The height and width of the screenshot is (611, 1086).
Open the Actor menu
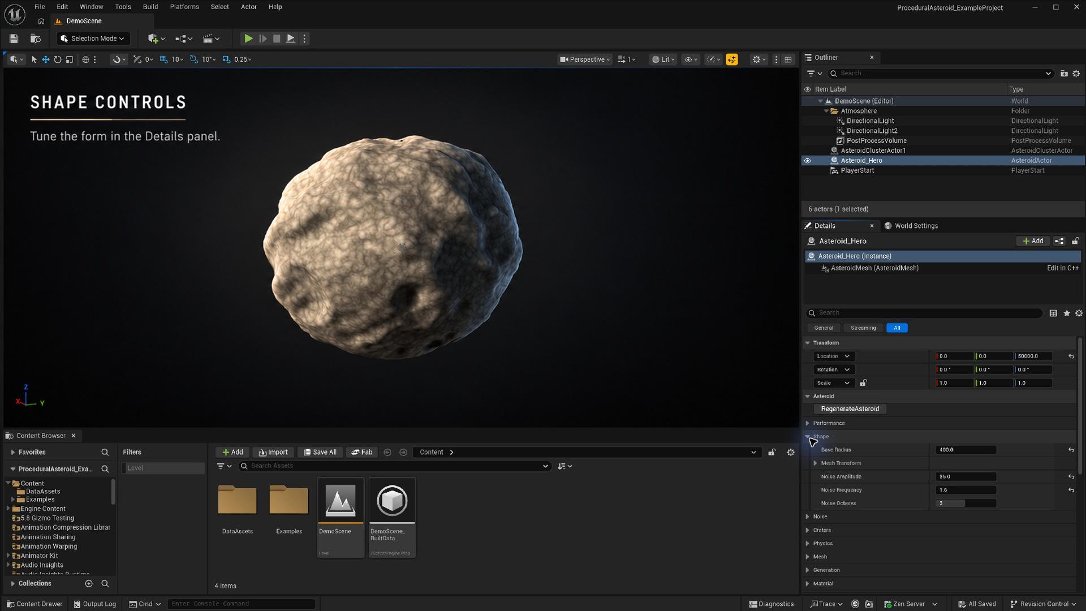point(248,7)
